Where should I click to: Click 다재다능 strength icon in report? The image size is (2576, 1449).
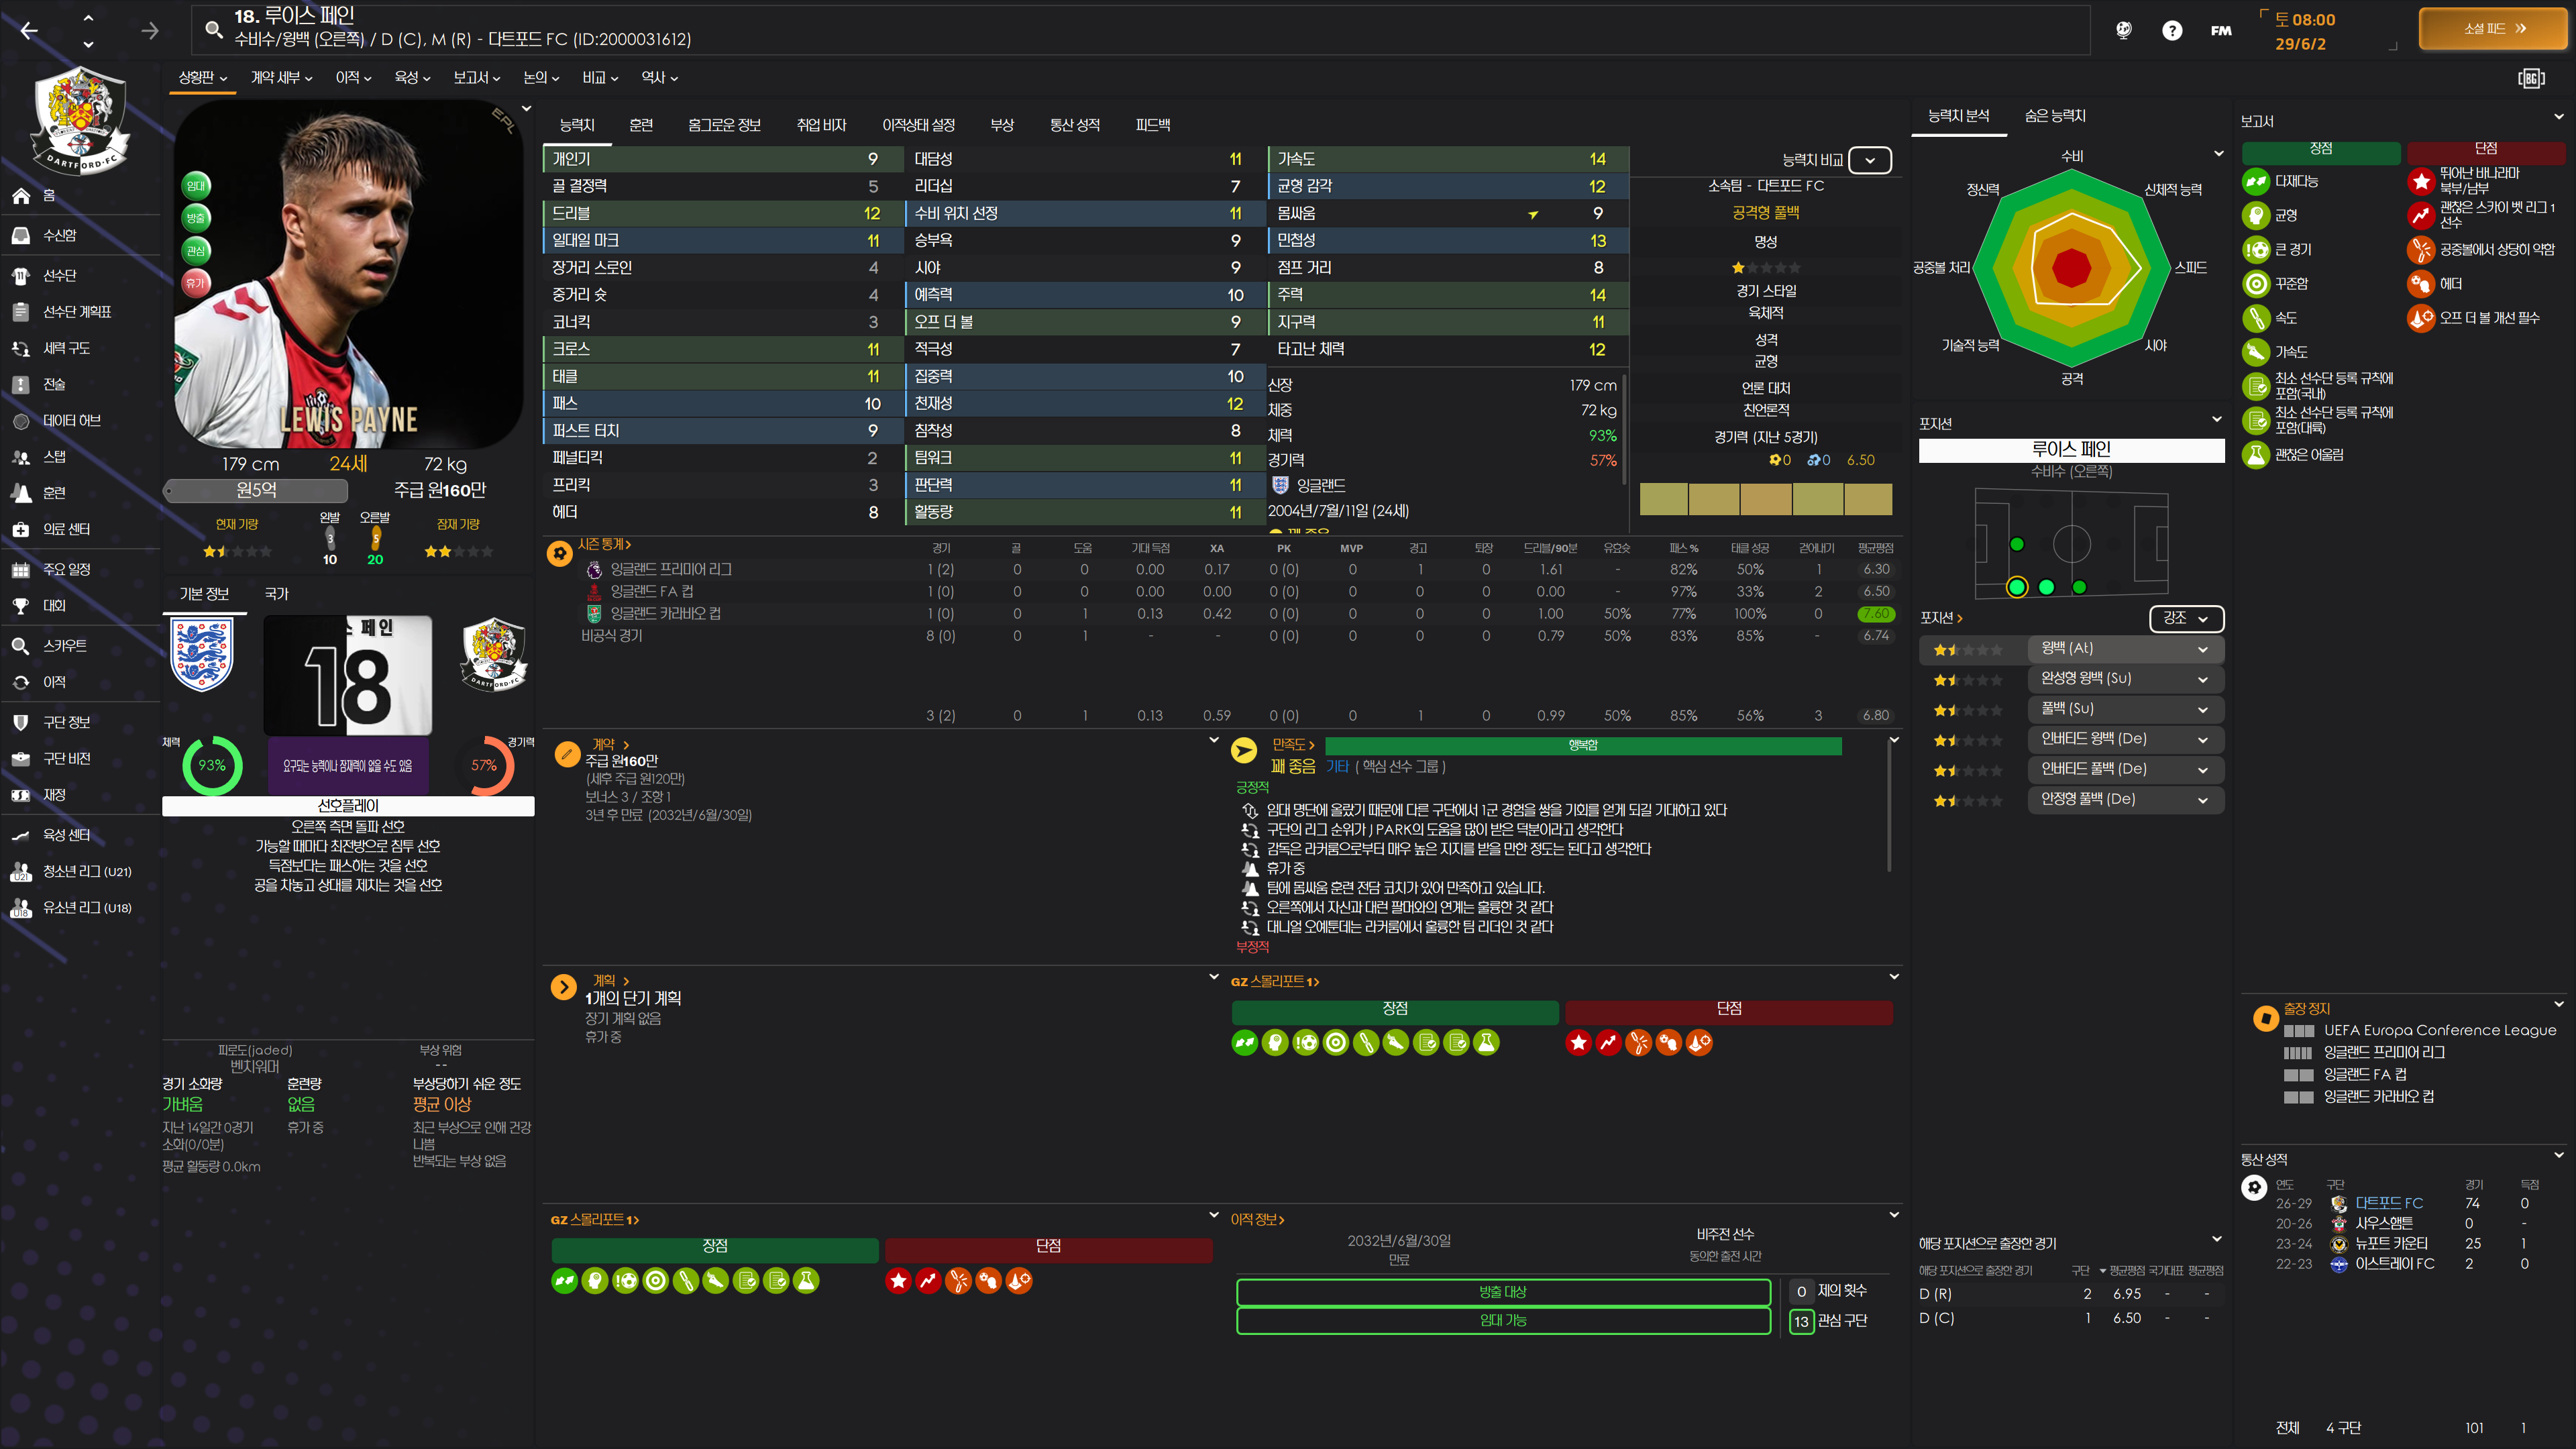[2255, 181]
